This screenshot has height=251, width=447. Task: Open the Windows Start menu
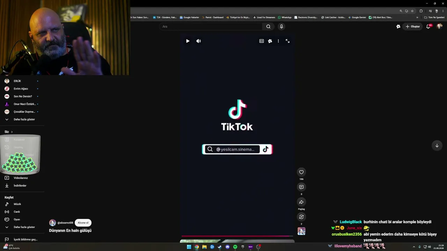coord(189,247)
